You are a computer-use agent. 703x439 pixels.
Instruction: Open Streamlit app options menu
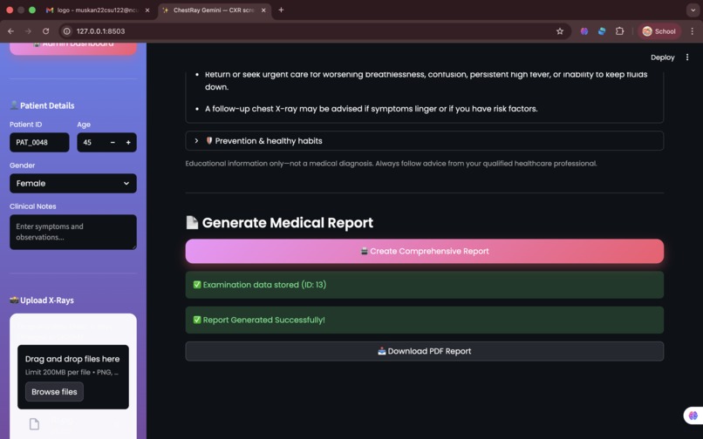686,57
